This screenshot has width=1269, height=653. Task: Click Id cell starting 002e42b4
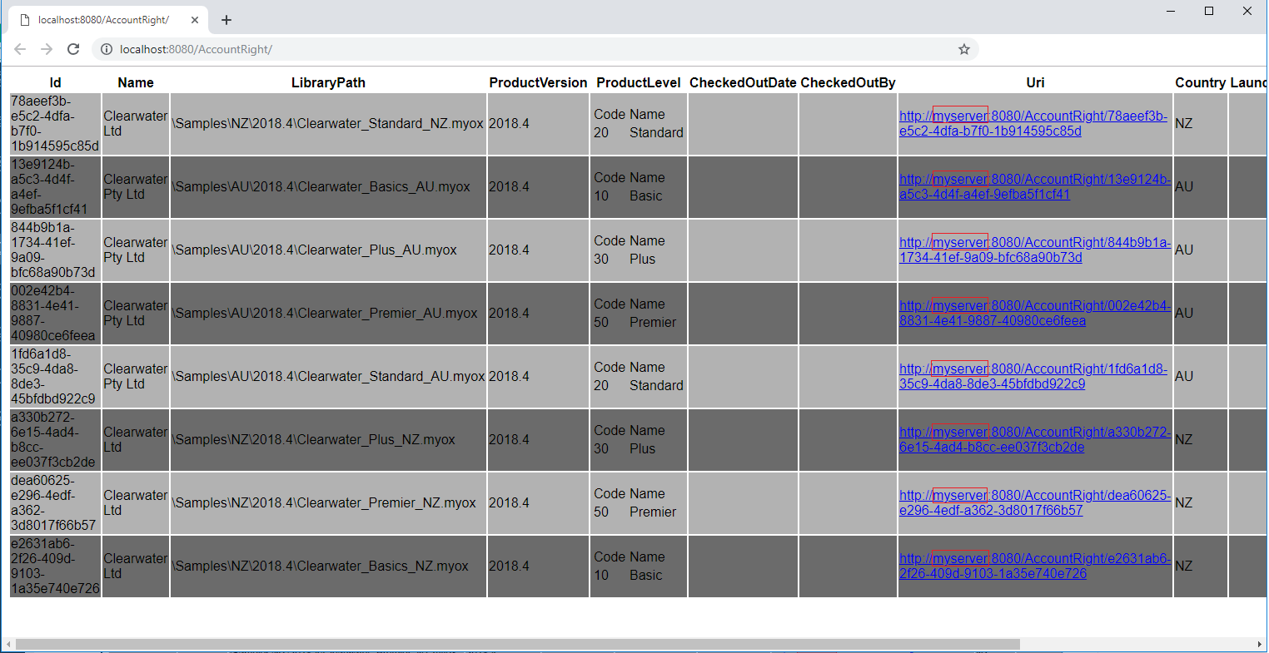click(x=55, y=313)
